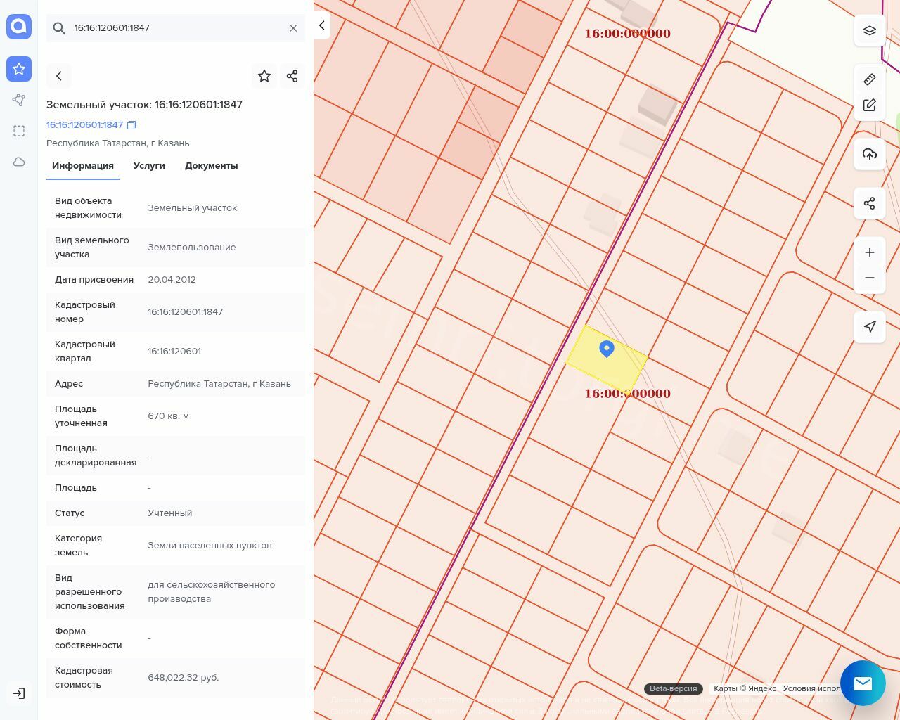This screenshot has height=720, width=900.
Task: Open the Документы tab
Action: [x=211, y=166]
